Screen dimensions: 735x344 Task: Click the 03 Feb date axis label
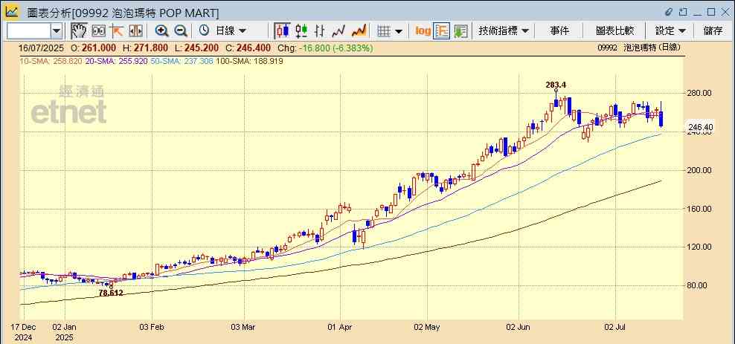152,327
